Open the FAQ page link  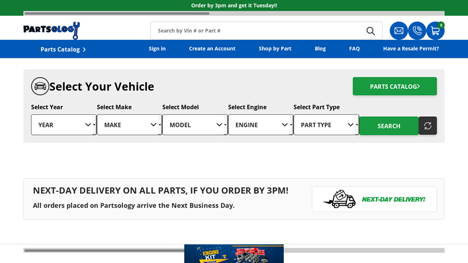(x=355, y=49)
